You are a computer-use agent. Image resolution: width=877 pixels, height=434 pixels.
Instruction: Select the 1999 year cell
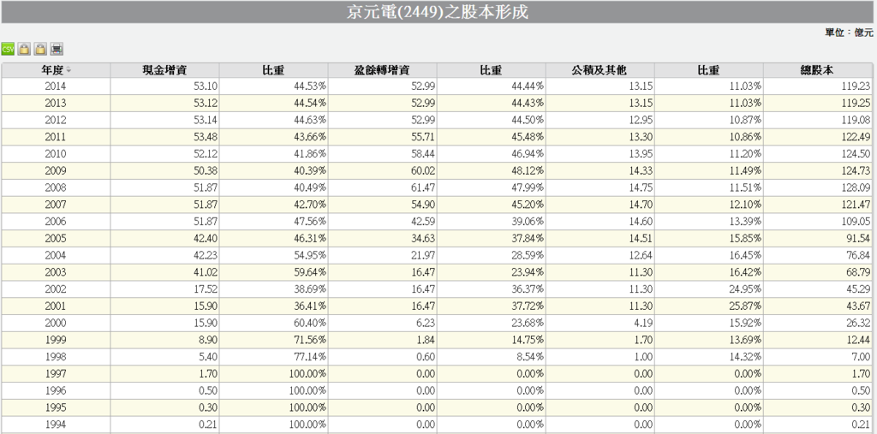click(56, 340)
